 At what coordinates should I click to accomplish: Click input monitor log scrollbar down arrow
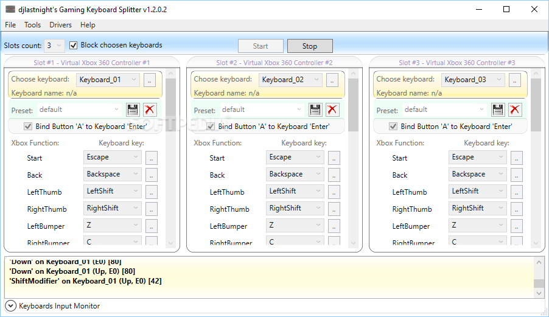point(539,293)
